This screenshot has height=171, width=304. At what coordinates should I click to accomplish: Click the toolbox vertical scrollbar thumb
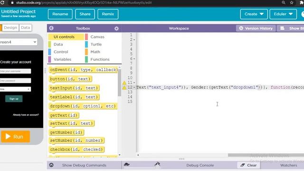(x=119, y=83)
